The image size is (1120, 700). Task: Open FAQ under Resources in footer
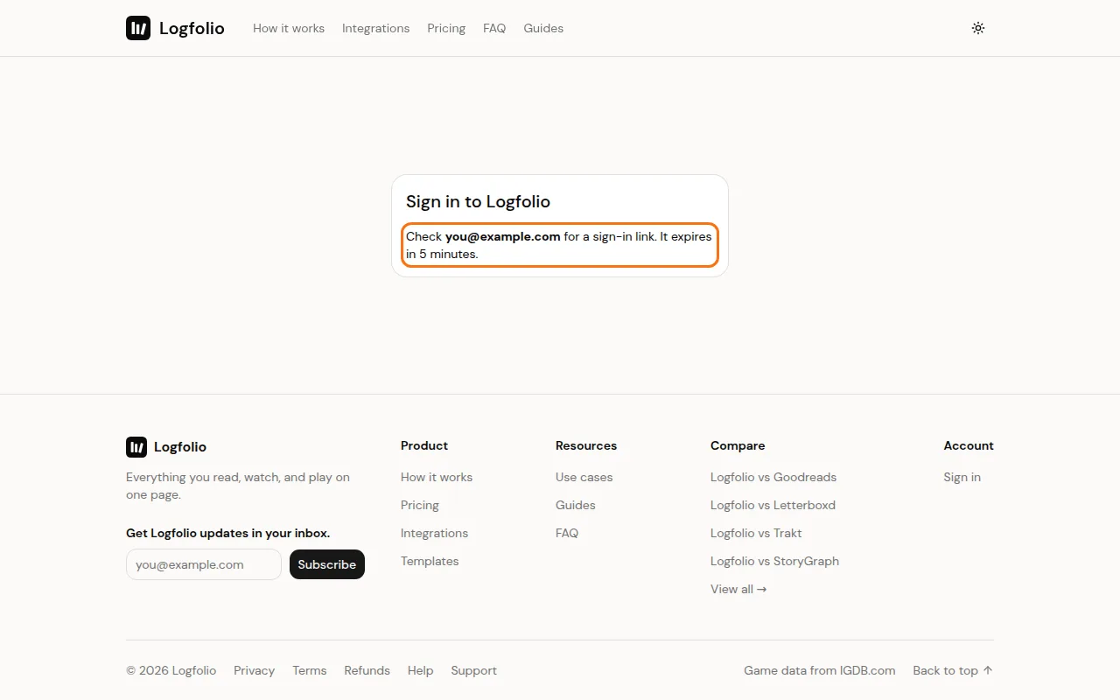click(567, 533)
